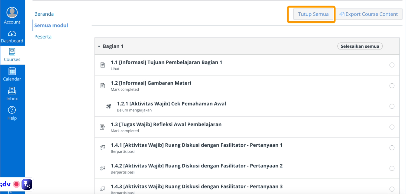Mark item 1.2.1 Cek Pemahaman Awal circle
Screen dimensions: 406x194
(x=392, y=106)
